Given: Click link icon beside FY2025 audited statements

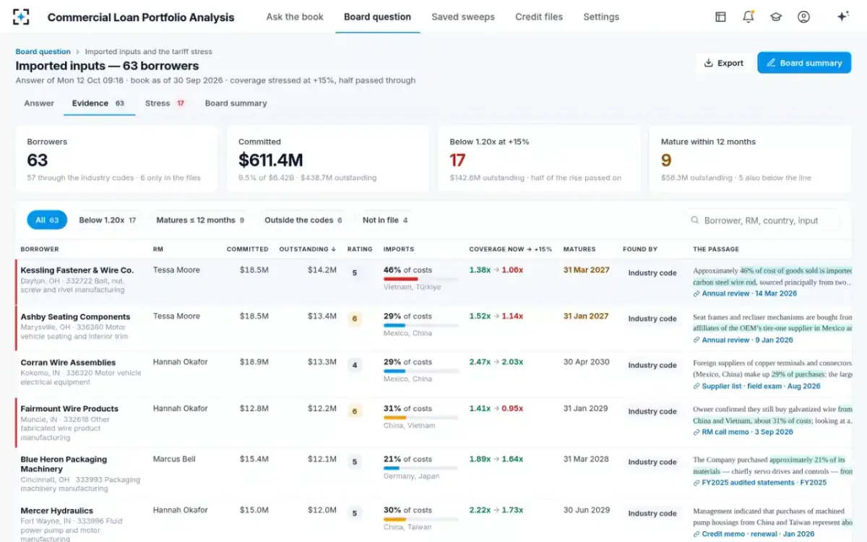Looking at the screenshot, I should (x=696, y=483).
